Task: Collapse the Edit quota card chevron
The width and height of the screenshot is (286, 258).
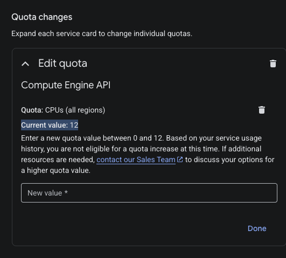Action: [25, 64]
